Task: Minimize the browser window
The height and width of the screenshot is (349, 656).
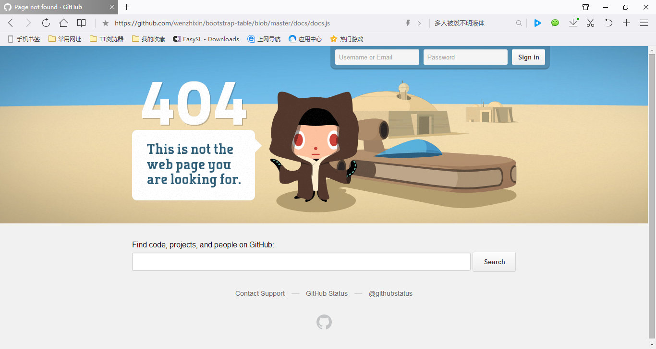Action: click(606, 7)
